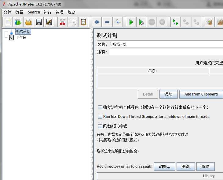This screenshot has height=180, width=223.
Task: Click the 删除 classpath button
Action: [x=186, y=167]
